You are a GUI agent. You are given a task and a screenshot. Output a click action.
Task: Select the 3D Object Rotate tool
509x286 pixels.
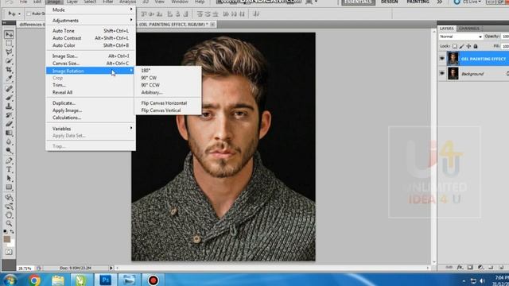9,197
